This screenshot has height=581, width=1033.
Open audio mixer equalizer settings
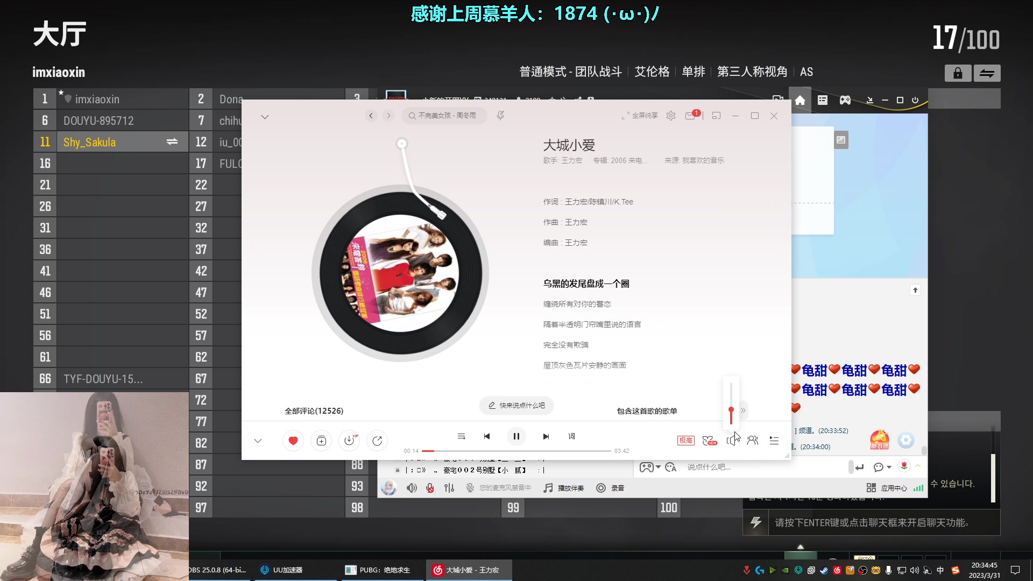point(449,488)
